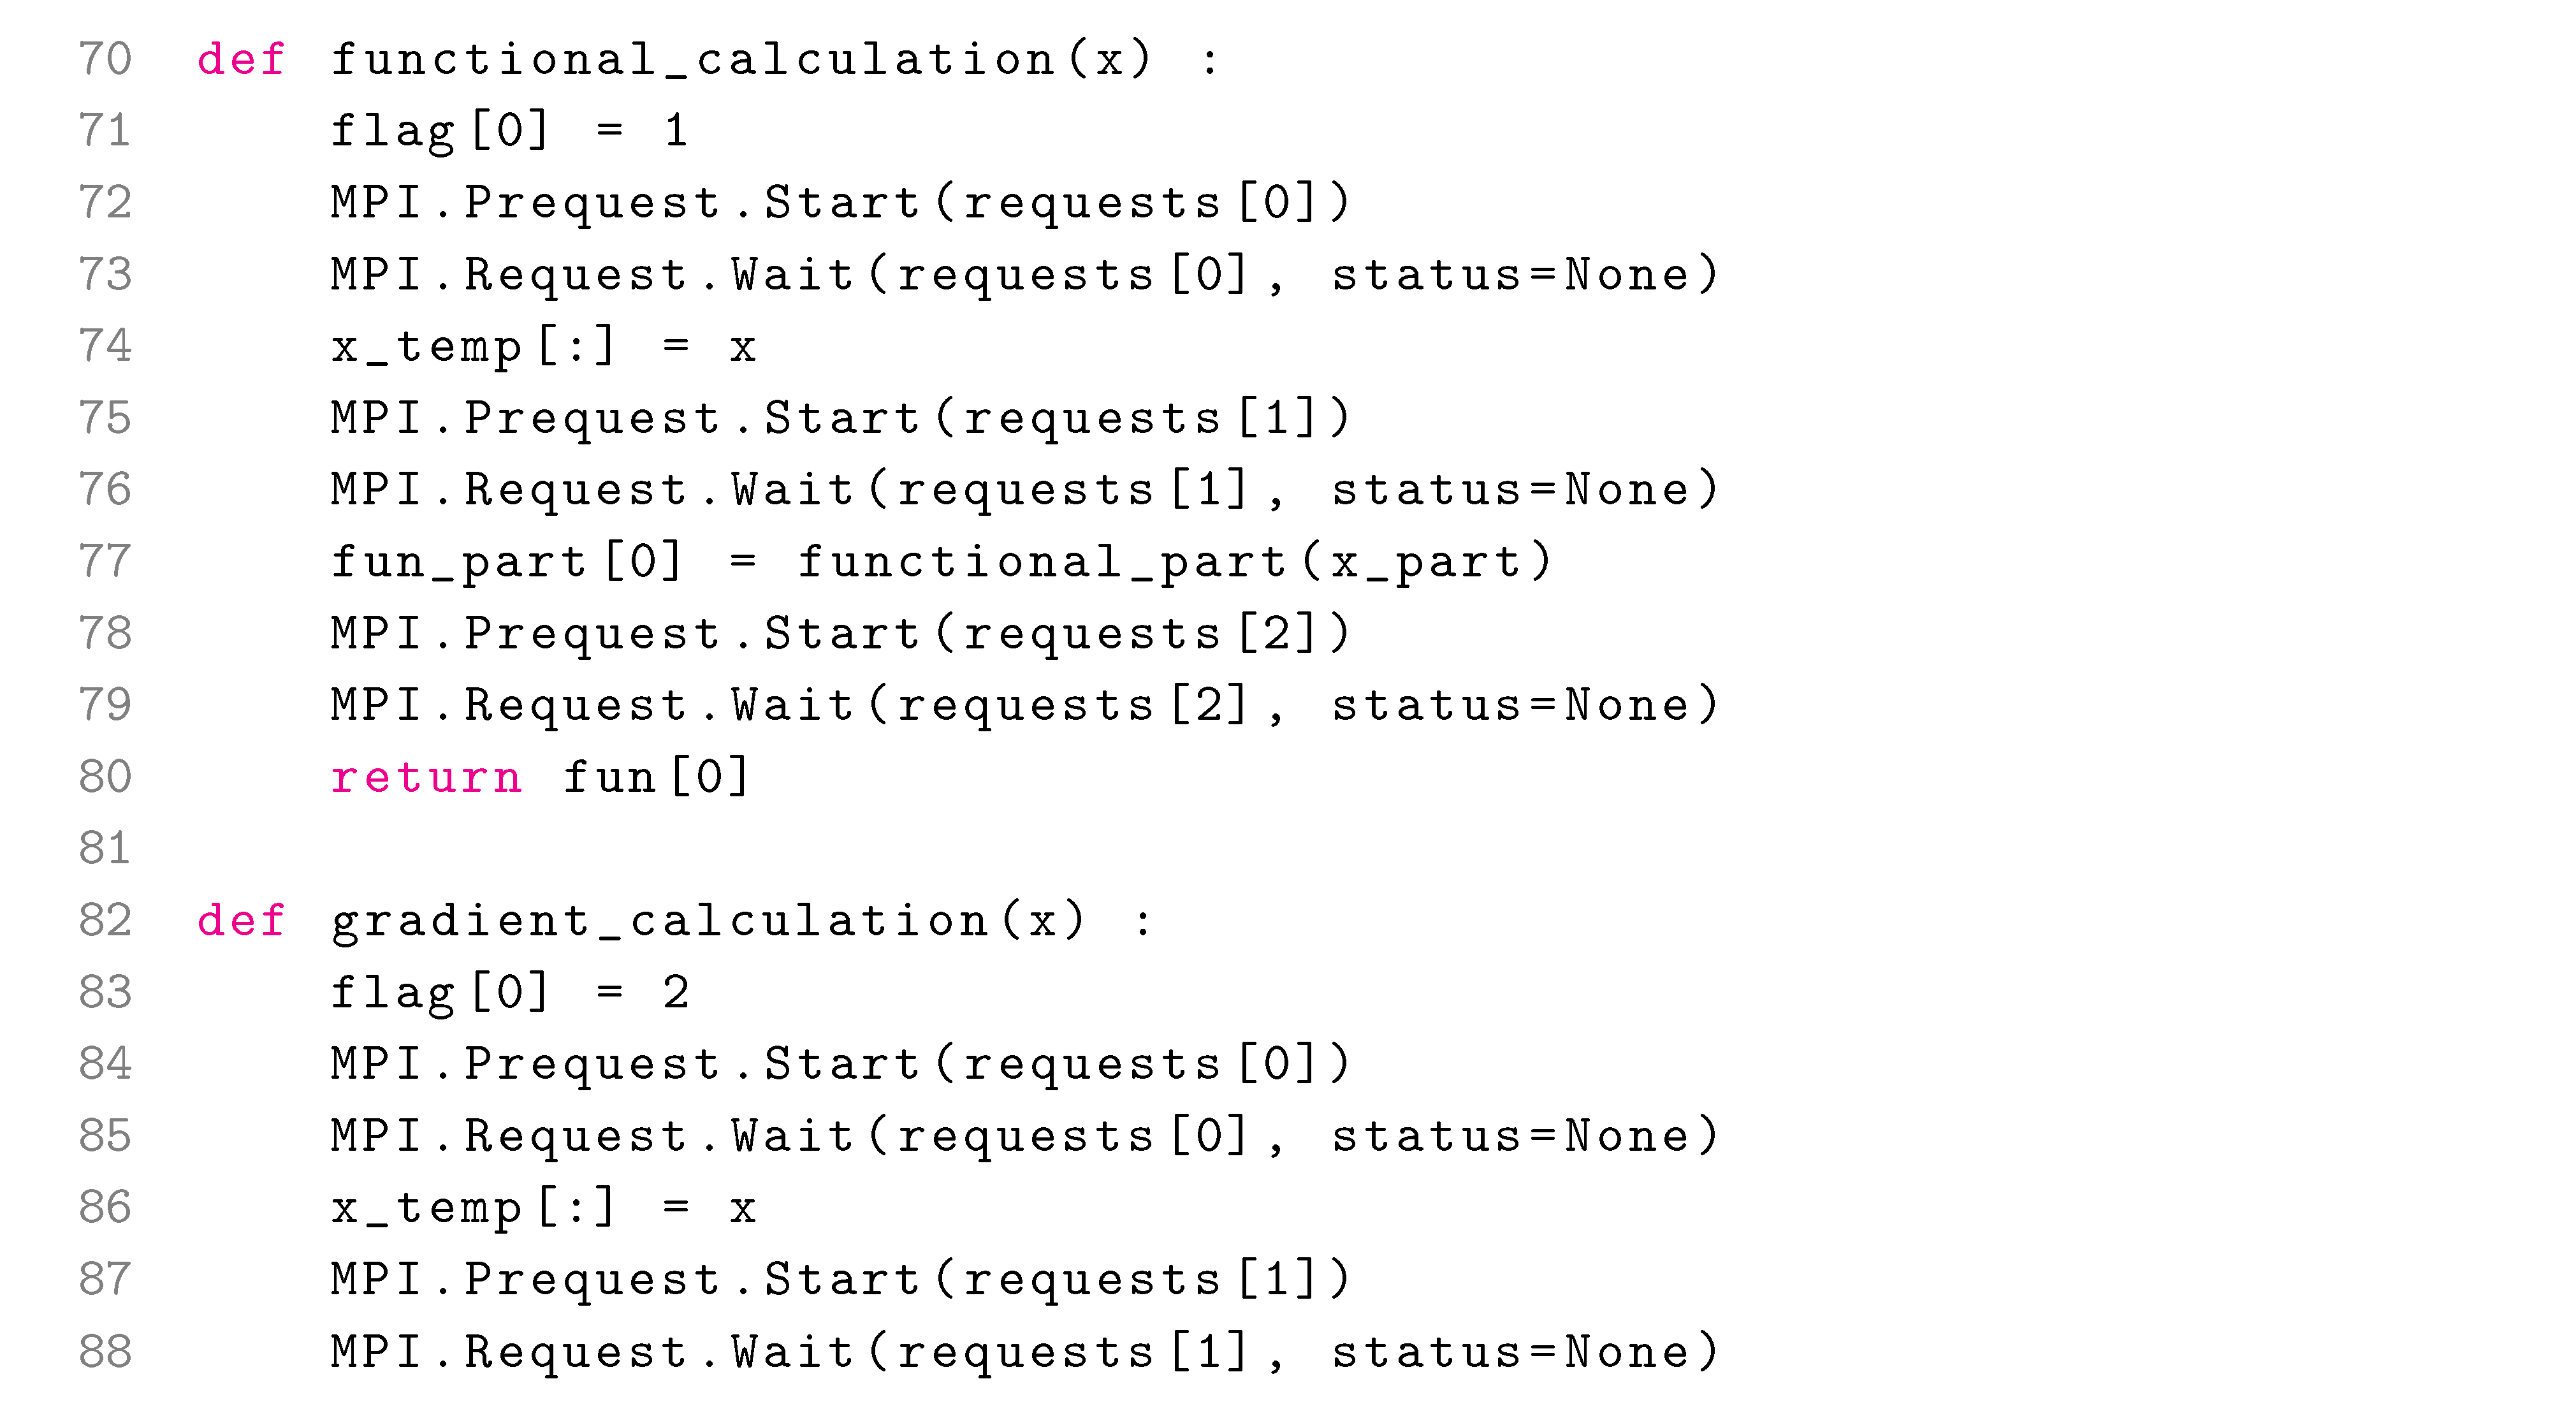Click the def keyword on line 82
Image resolution: width=2576 pixels, height=1416 pixels.
point(241,921)
